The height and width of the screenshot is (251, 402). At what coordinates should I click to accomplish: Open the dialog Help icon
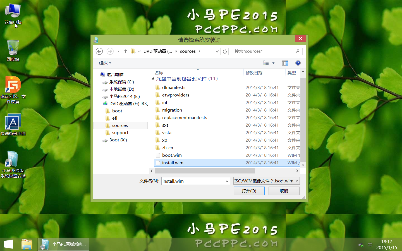(x=298, y=63)
